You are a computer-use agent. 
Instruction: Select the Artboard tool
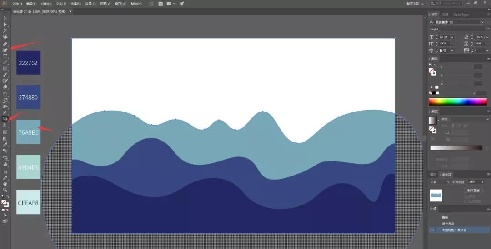click(x=5, y=171)
